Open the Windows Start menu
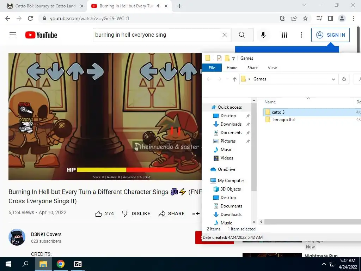361x271 pixels. (x=8, y=264)
